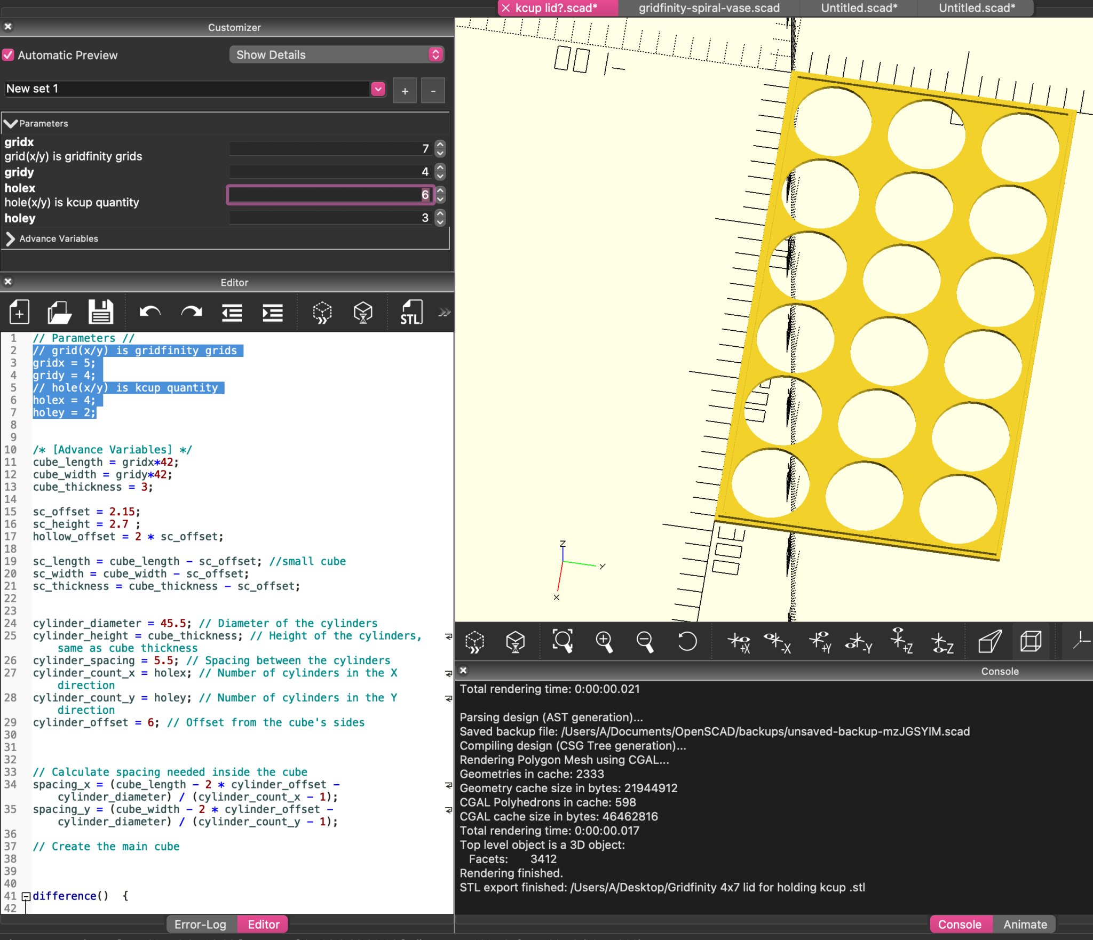Viewport: 1093px width, 940px height.
Task: Switch to gridfinity-spiral-vase.scad tab
Action: (709, 8)
